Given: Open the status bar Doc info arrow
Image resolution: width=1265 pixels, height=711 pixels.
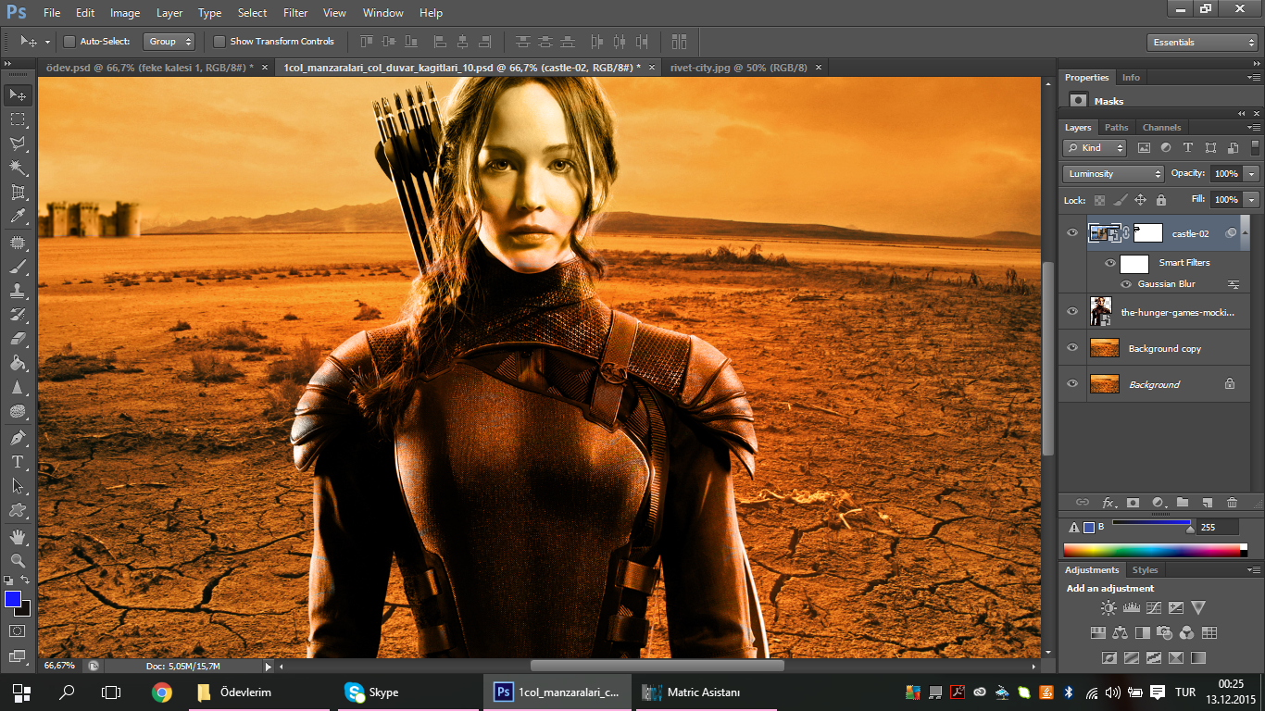Looking at the screenshot, I should coord(269,666).
